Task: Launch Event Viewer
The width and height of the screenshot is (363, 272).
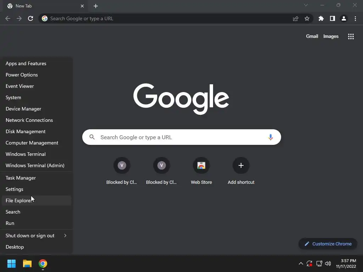Action: click(37, 86)
